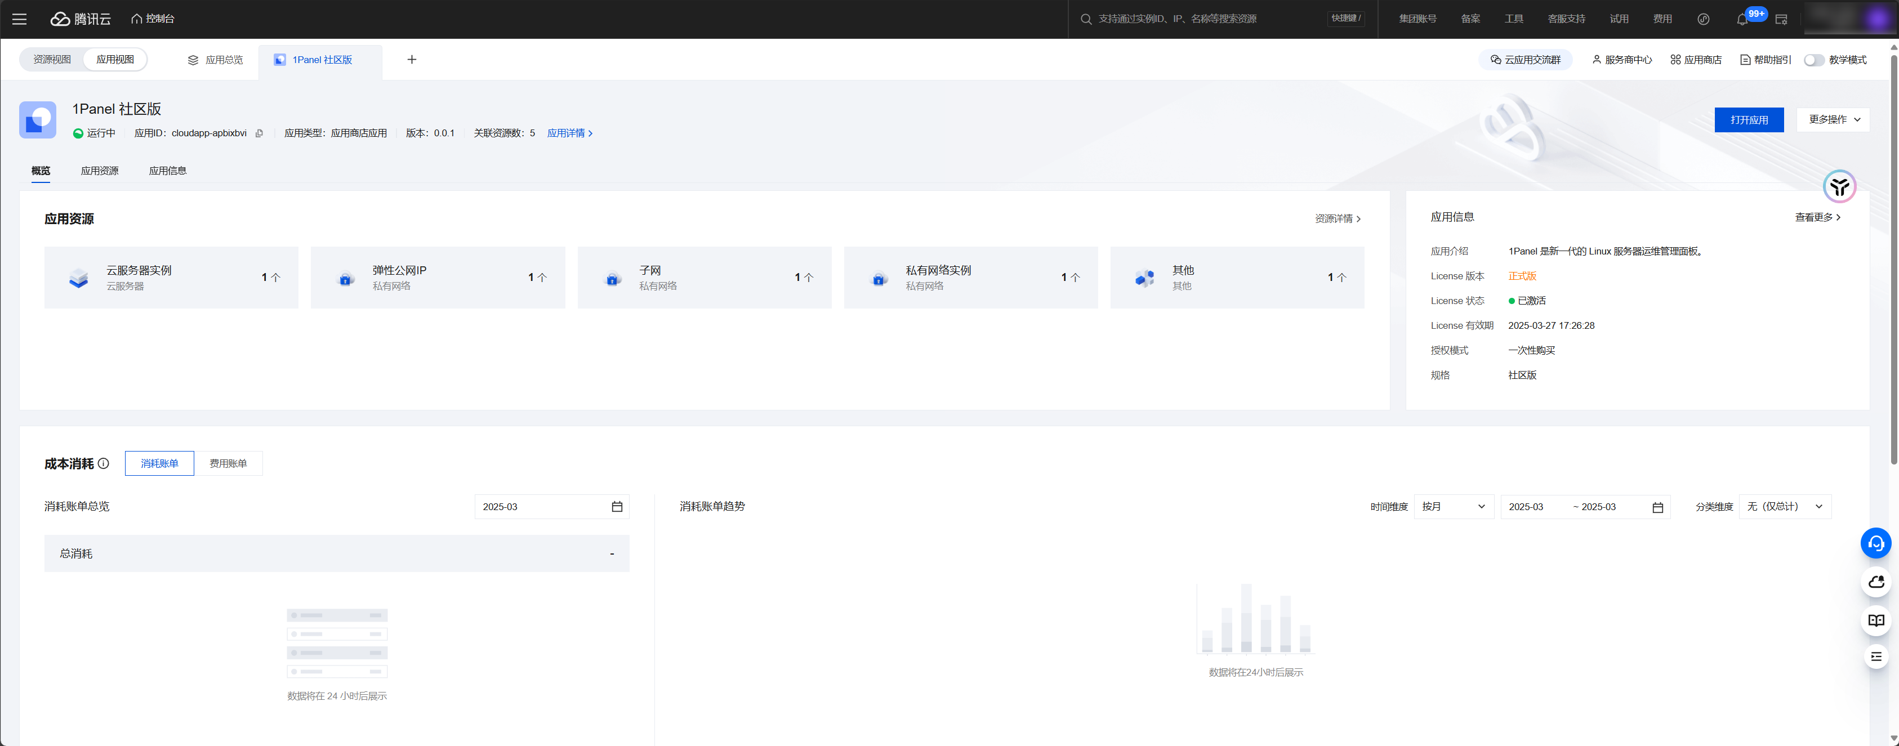The image size is (1899, 746).
Task: Click the overview month 2025-03 date field
Action: 551,507
